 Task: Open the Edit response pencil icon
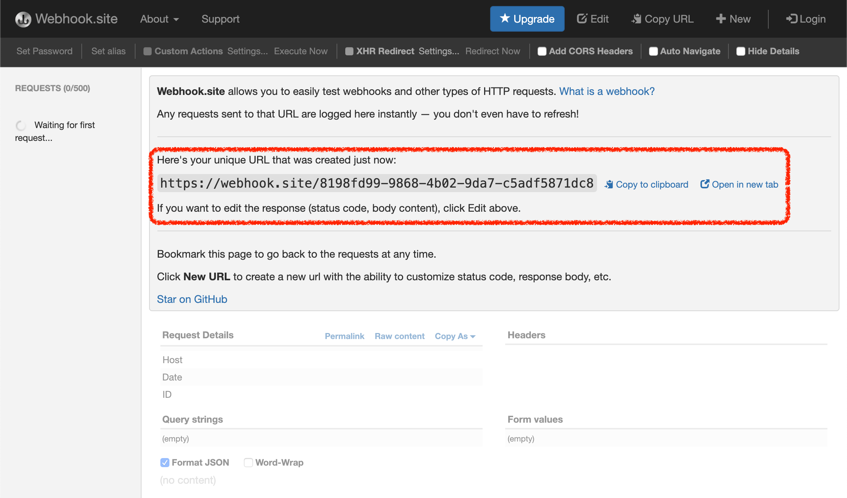(582, 19)
